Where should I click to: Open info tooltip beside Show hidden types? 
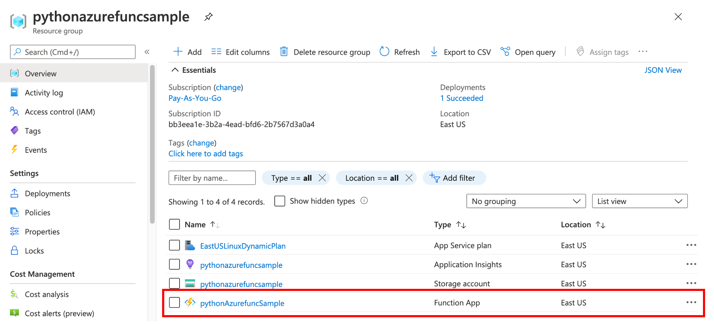(364, 201)
